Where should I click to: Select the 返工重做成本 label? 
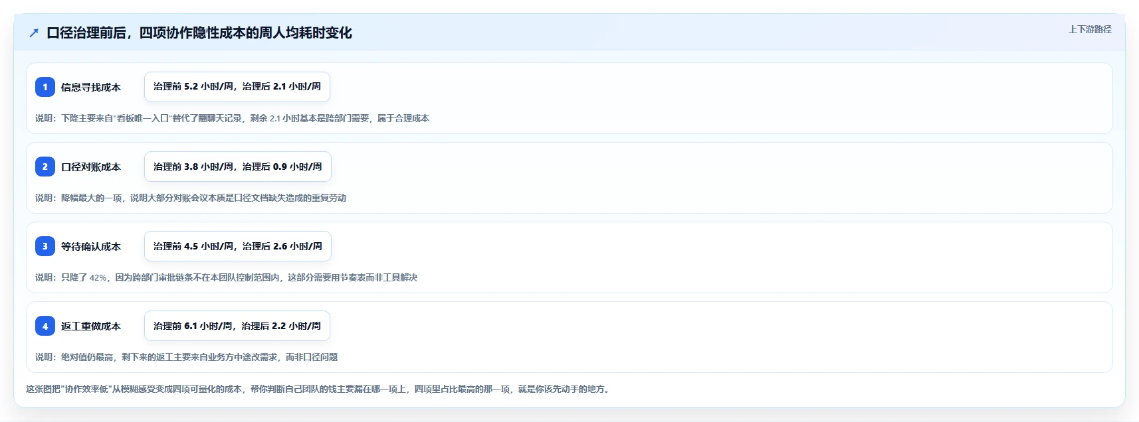[x=91, y=326]
